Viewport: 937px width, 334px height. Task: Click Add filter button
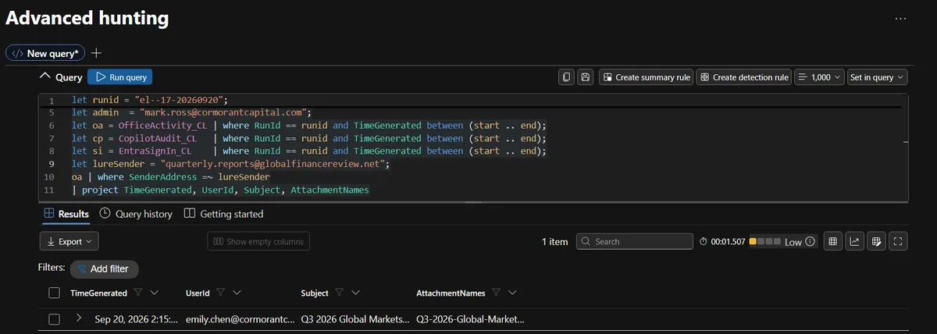pos(104,268)
